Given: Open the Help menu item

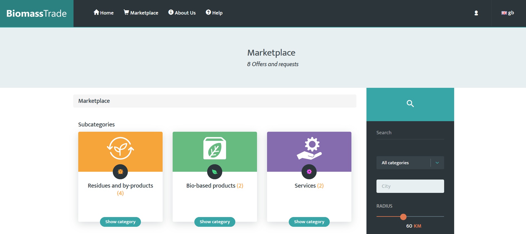Looking at the screenshot, I should coord(214,13).
